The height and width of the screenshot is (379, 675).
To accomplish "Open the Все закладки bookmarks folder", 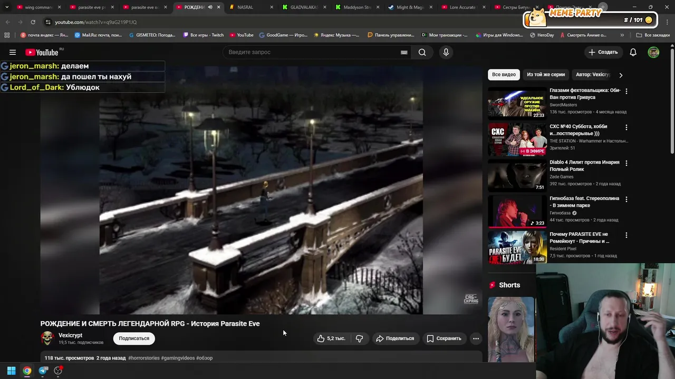I will pos(653,35).
